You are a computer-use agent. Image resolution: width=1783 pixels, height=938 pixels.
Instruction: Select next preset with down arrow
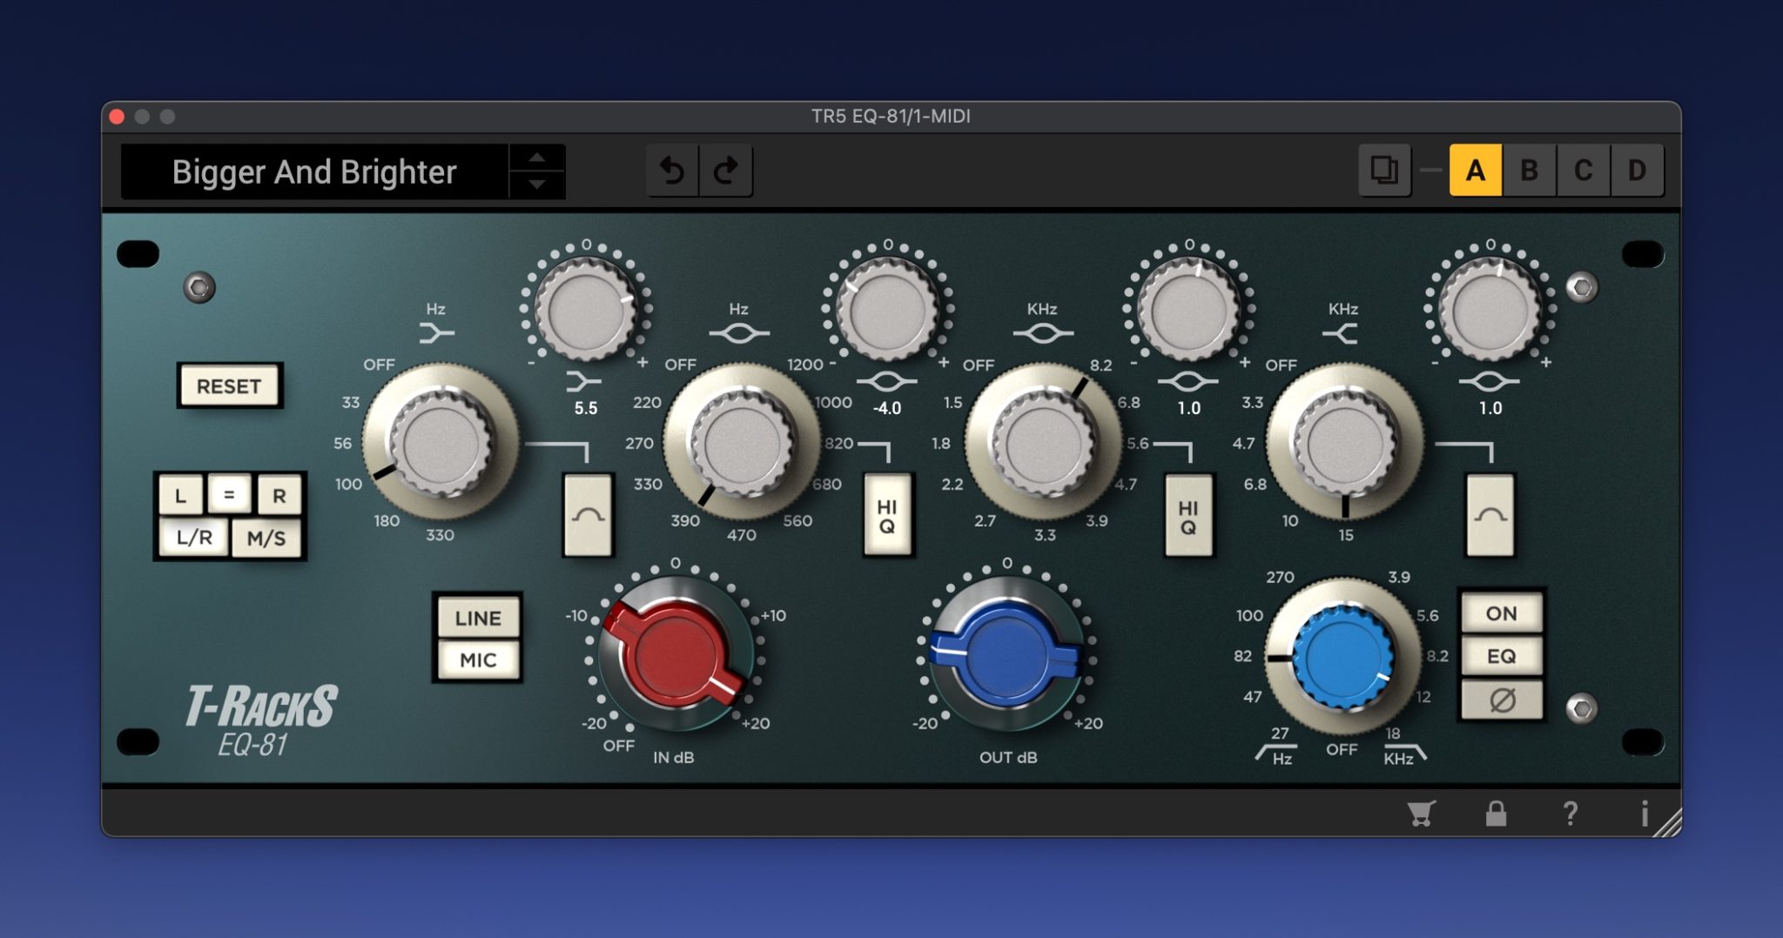pos(537,184)
